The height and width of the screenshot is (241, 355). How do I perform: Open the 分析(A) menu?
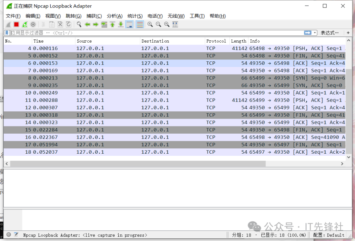tap(114, 16)
